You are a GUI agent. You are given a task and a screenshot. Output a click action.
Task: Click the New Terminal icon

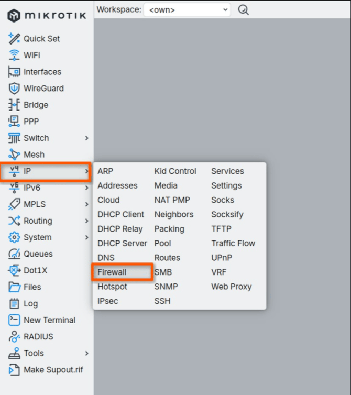tap(14, 320)
